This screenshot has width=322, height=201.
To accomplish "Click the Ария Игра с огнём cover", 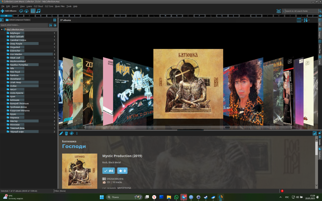I will pyautogui.click(x=133, y=91).
